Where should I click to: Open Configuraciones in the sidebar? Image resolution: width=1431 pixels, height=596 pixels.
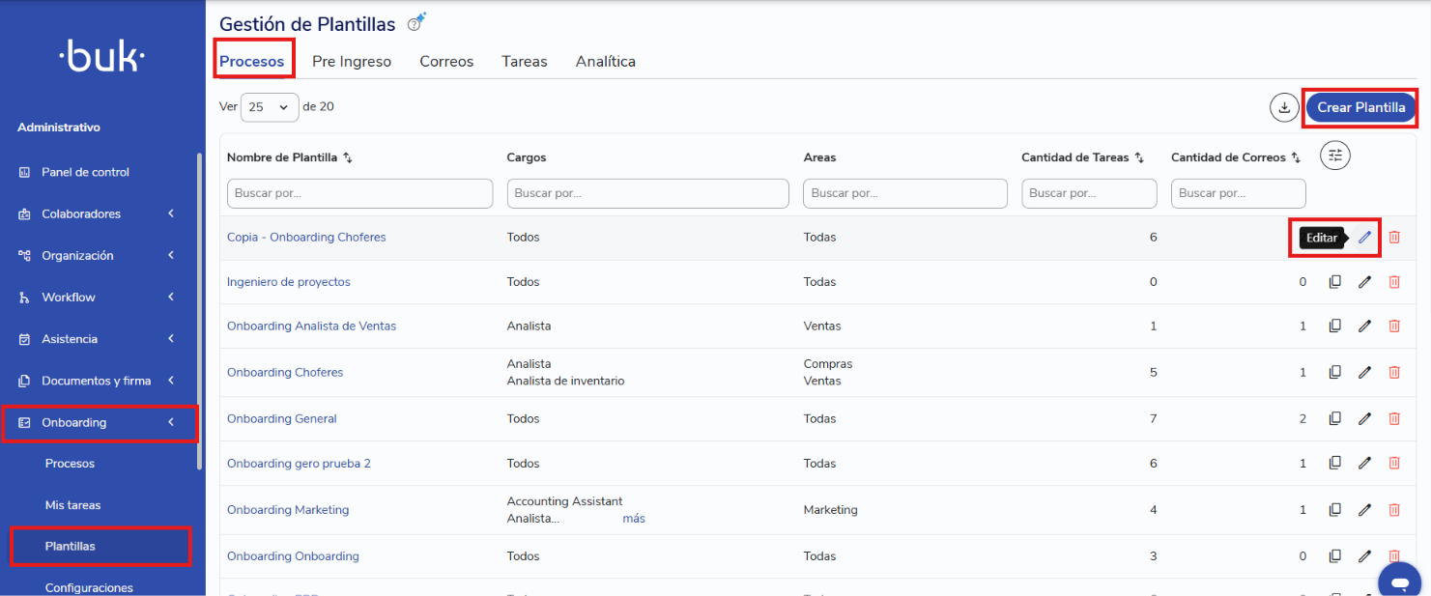(x=89, y=587)
